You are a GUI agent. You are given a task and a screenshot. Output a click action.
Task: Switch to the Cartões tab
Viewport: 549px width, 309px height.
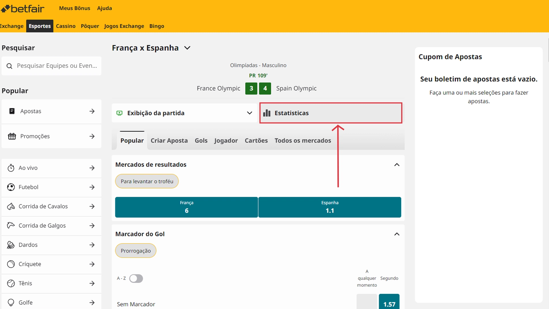(256, 140)
